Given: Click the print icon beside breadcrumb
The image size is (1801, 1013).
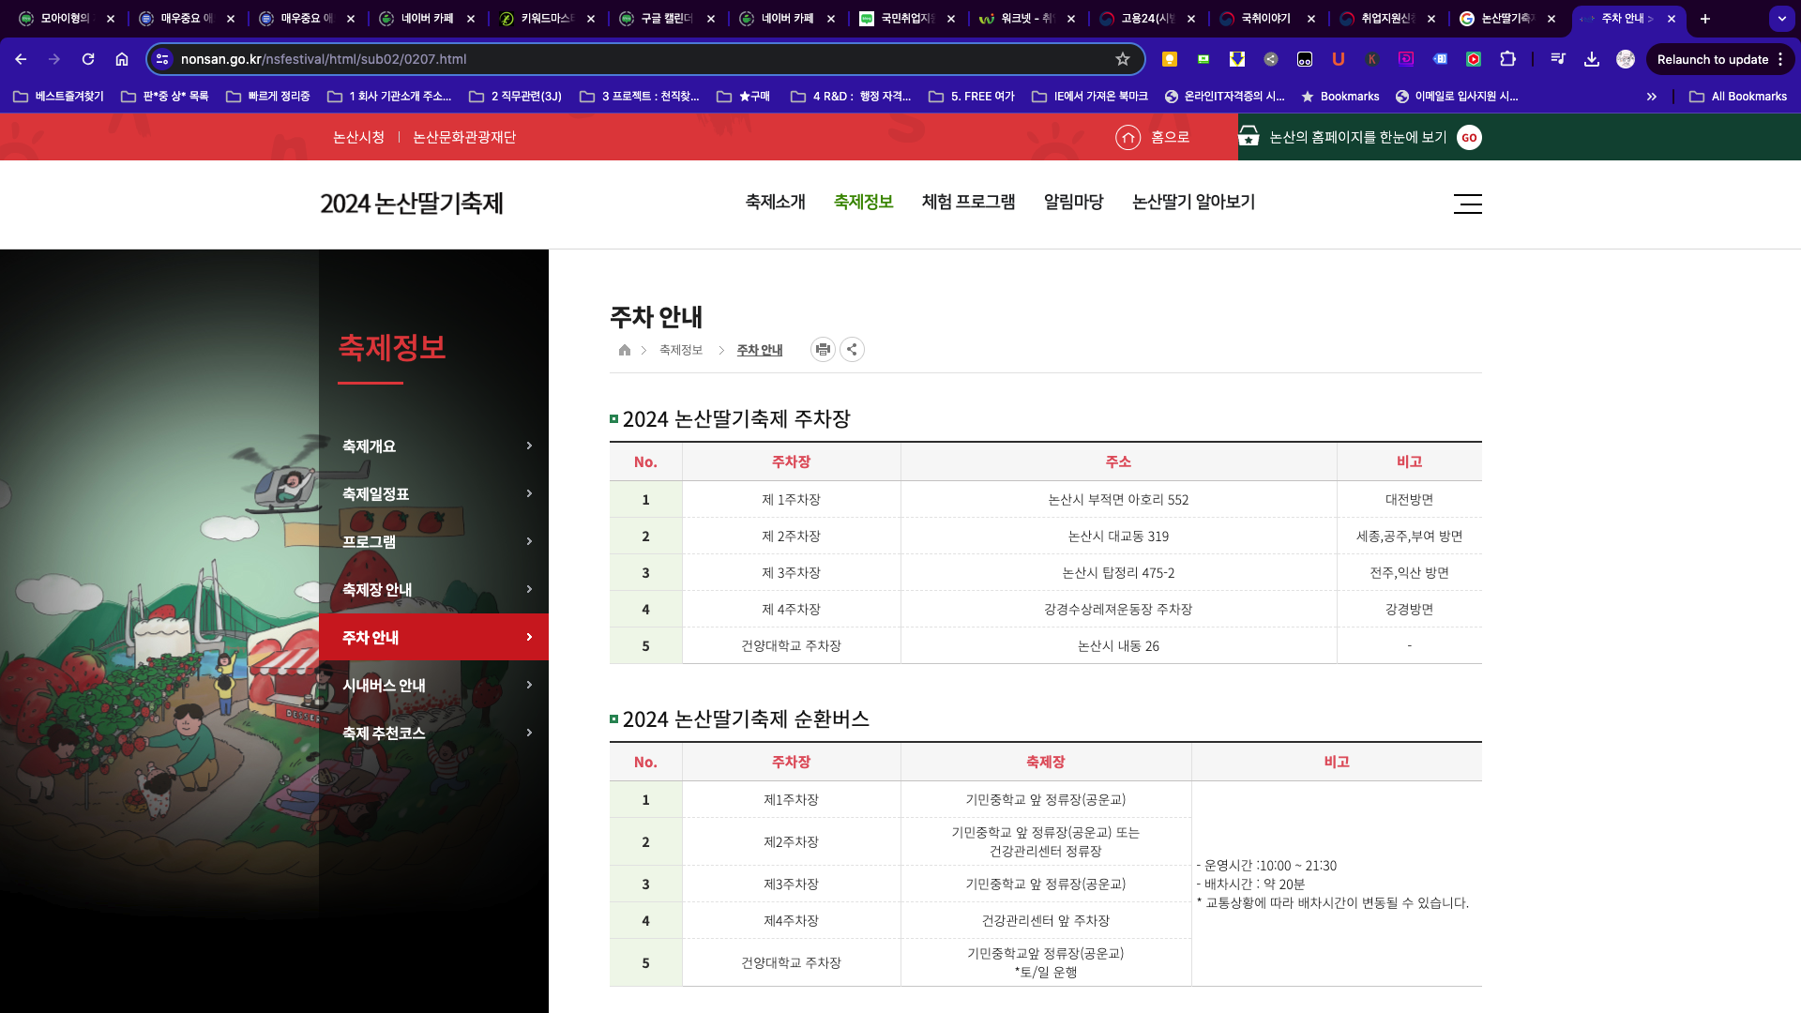Looking at the screenshot, I should pyautogui.click(x=823, y=350).
